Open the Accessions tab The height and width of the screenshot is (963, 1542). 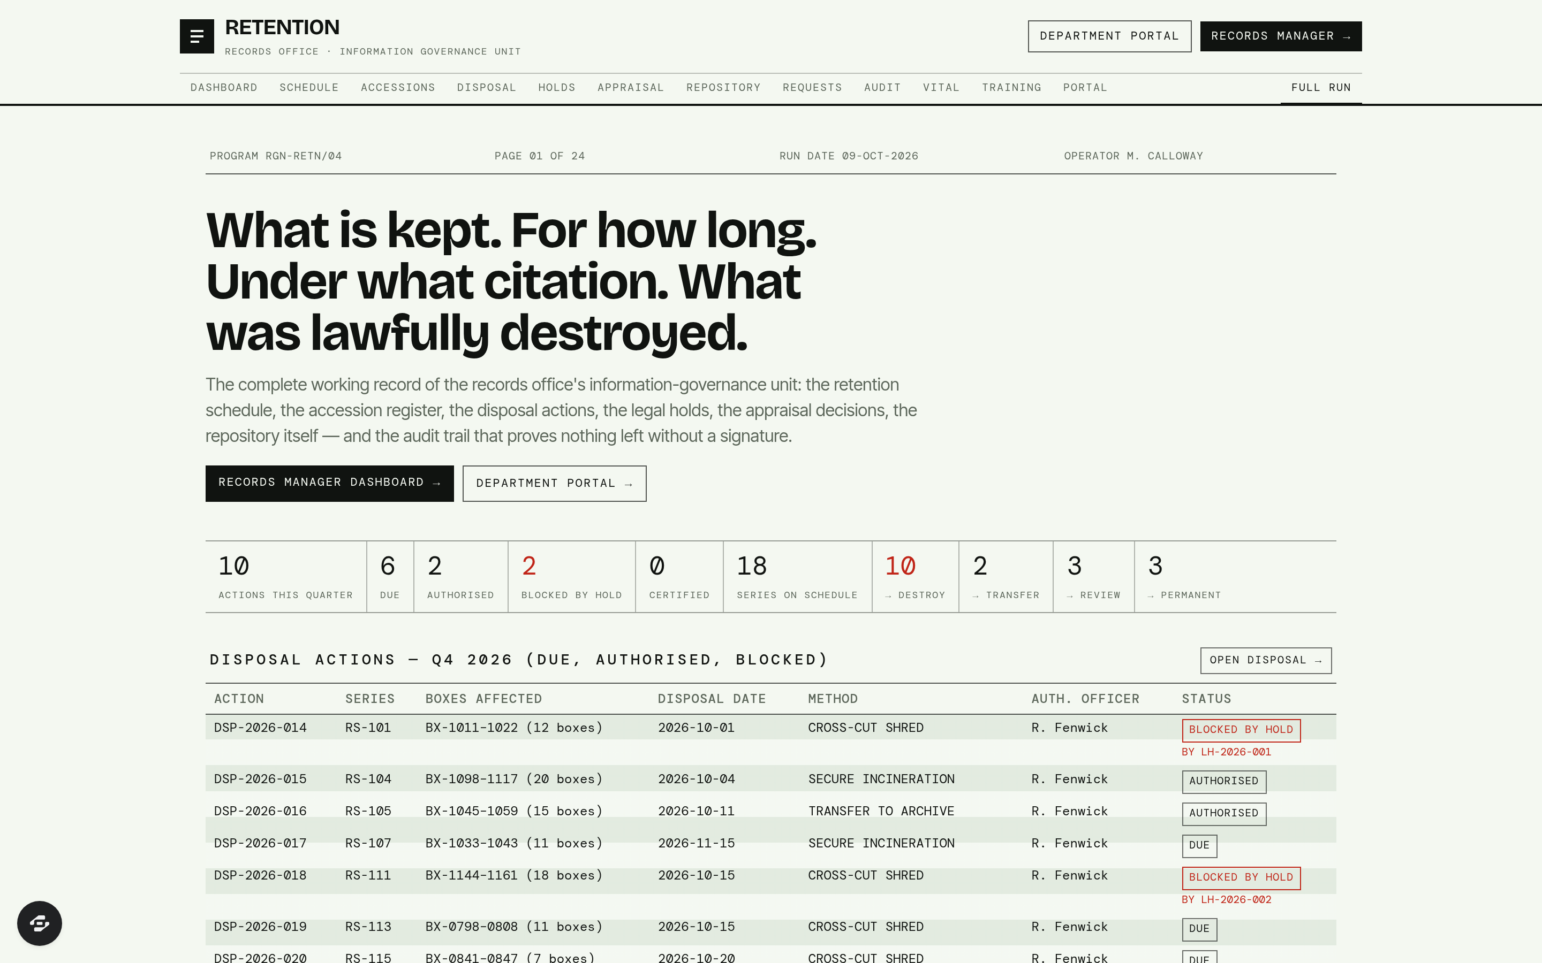tap(398, 87)
